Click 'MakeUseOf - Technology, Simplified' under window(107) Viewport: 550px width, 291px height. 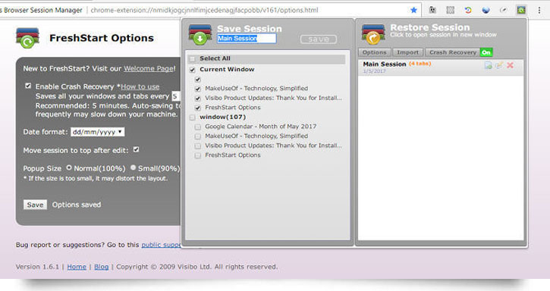tap(256, 136)
